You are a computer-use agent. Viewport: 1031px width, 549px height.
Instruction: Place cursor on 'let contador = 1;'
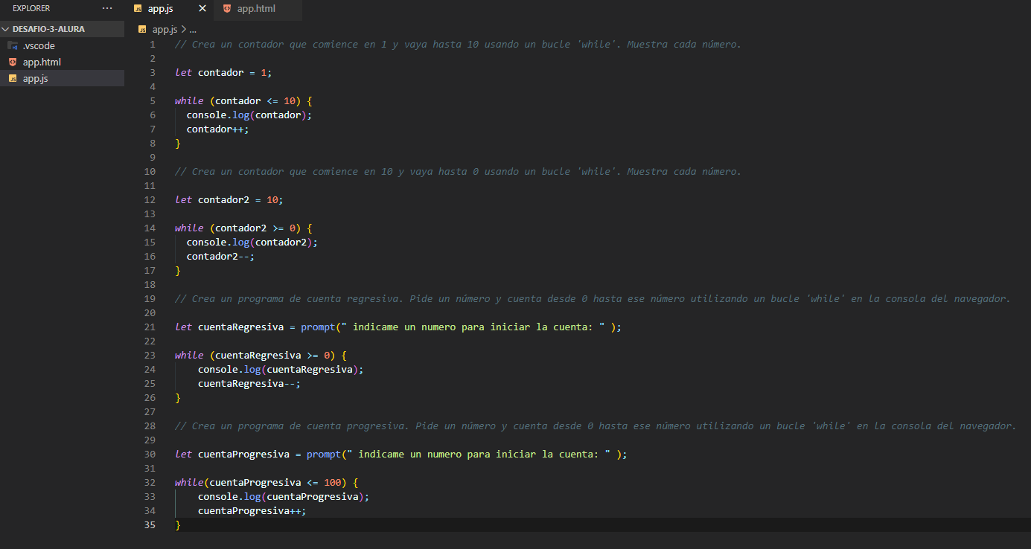[x=224, y=73]
